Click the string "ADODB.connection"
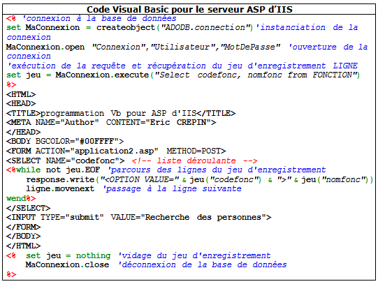The image size is (378, 284). 205,28
